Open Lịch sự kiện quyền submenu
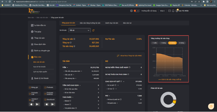Screen dimensions: 217x112 40,72
